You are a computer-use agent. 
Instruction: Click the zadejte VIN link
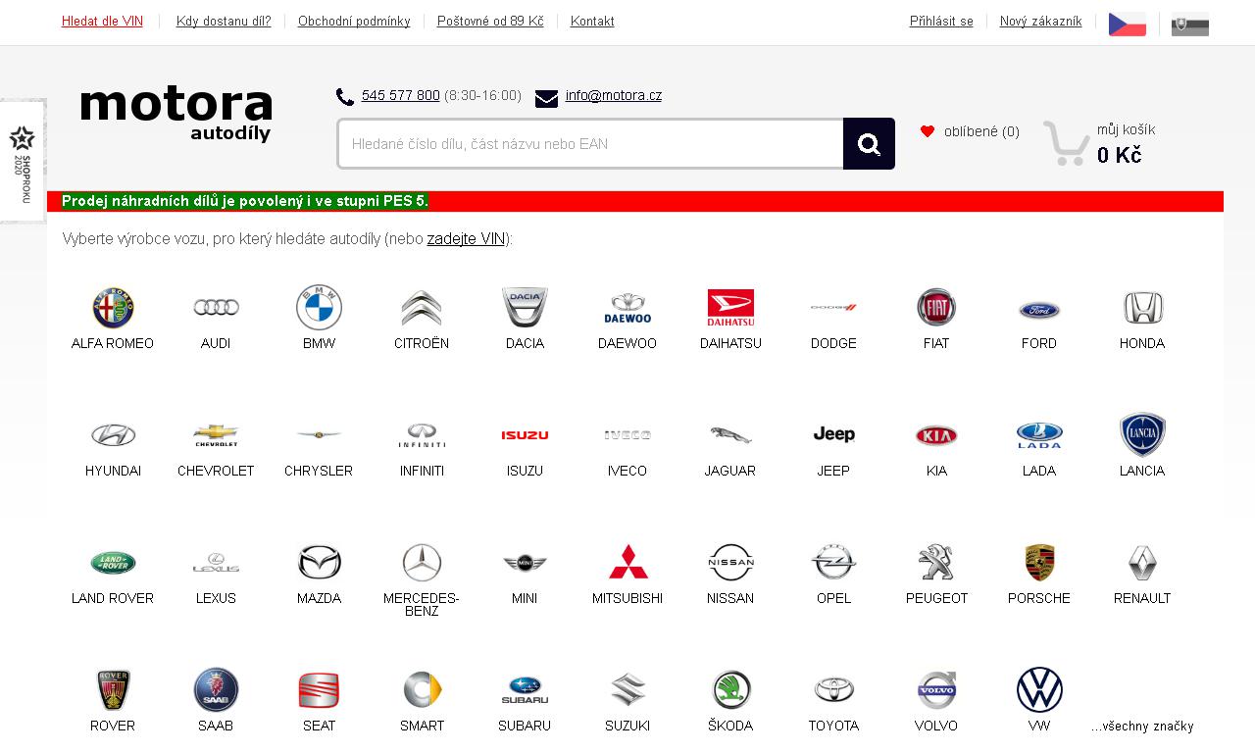466,238
